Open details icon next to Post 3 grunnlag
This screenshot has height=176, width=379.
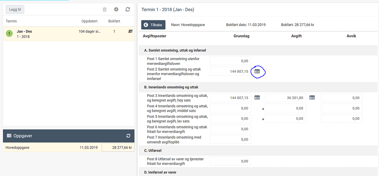pyautogui.click(x=257, y=98)
